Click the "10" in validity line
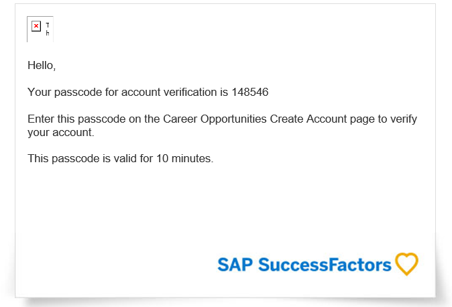The image size is (452, 307). (x=162, y=159)
